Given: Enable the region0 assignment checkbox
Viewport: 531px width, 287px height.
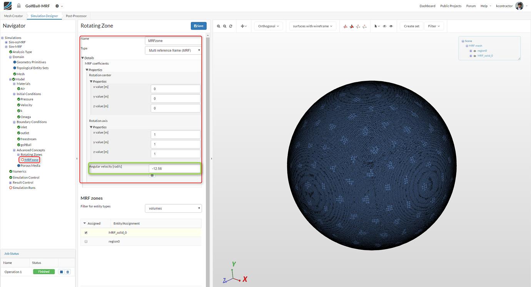Looking at the screenshot, I should click(86, 241).
